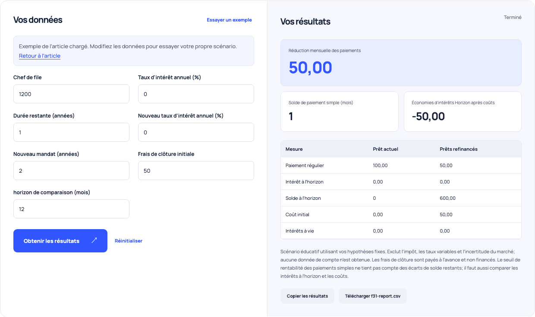Screen dimensions: 535x317
Task: Click the Nouveau taux d'intérêt annuel field
Action: click(x=196, y=132)
